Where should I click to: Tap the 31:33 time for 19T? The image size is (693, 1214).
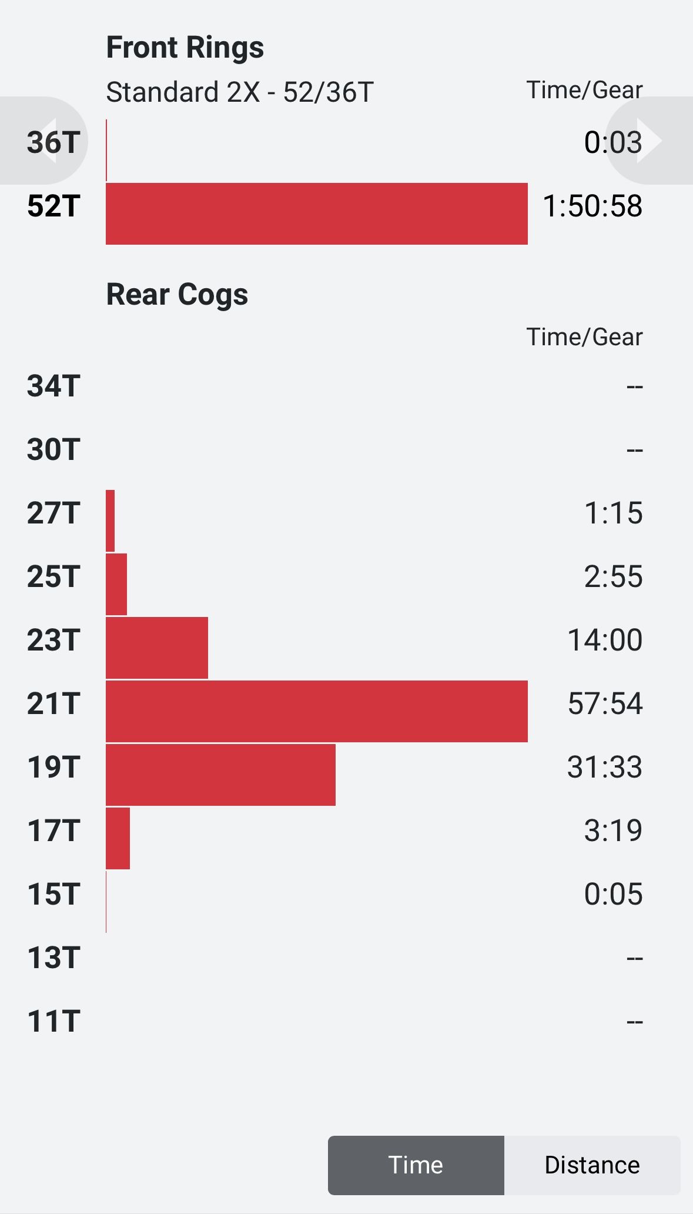605,767
